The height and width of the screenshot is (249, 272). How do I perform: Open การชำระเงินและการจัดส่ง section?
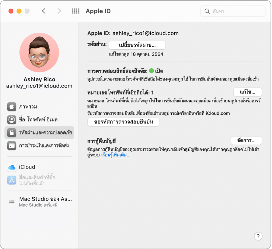coord(39,146)
